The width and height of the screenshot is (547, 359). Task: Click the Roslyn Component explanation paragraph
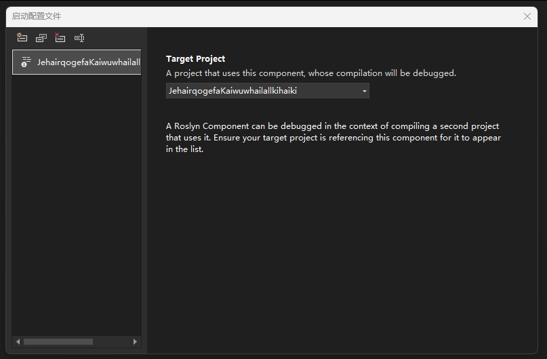coord(333,138)
